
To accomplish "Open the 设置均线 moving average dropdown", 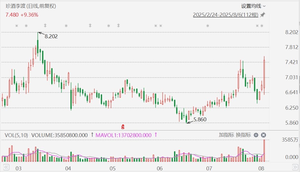I will pos(253,6).
